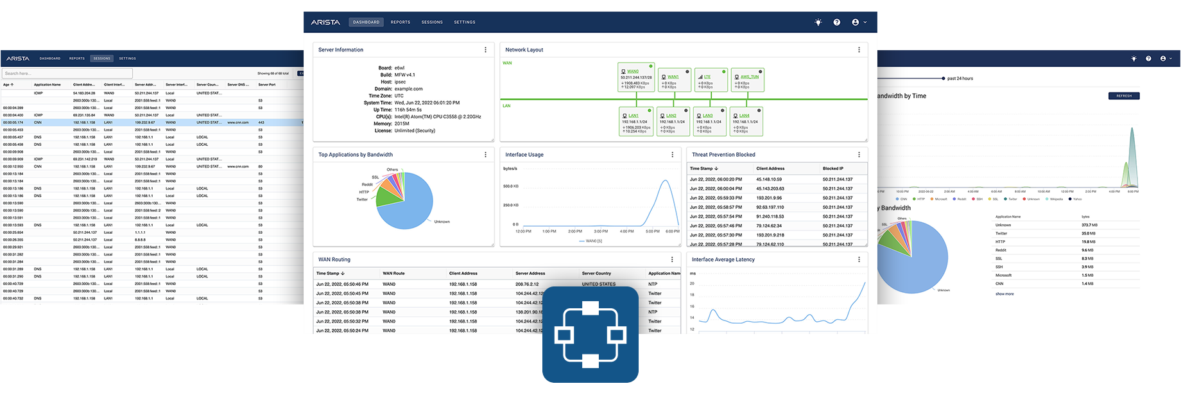This screenshot has height=395, width=1181.
Task: Click the Server Information widget resize handle
Action: coord(492,139)
